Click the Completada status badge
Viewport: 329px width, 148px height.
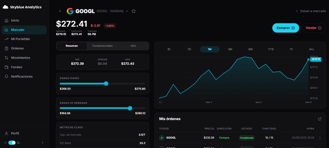247,138
